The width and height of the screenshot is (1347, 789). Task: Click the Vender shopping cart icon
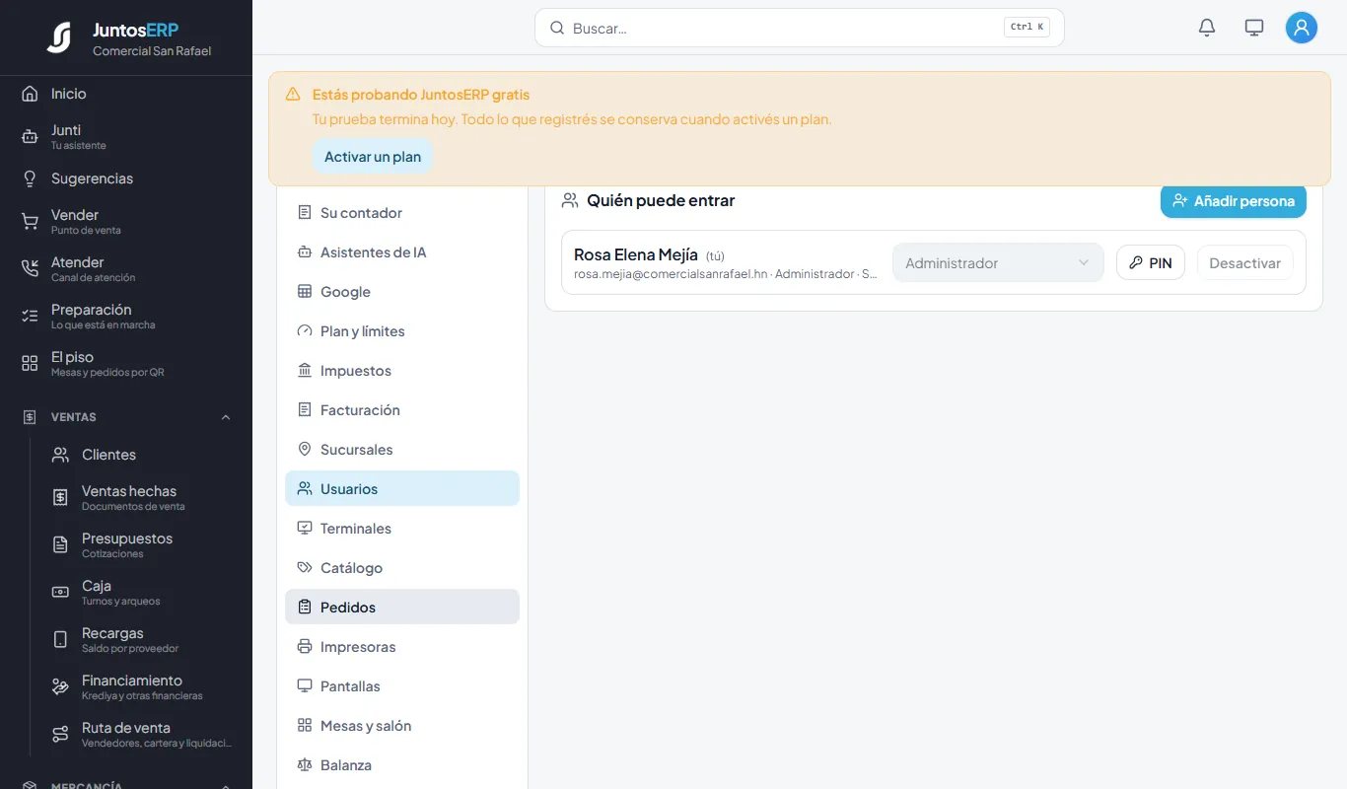(30, 222)
